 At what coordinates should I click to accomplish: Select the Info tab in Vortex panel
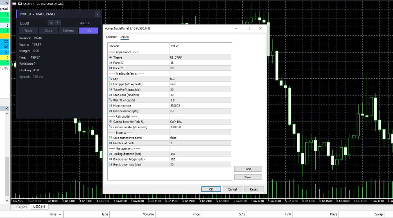[x=88, y=30]
